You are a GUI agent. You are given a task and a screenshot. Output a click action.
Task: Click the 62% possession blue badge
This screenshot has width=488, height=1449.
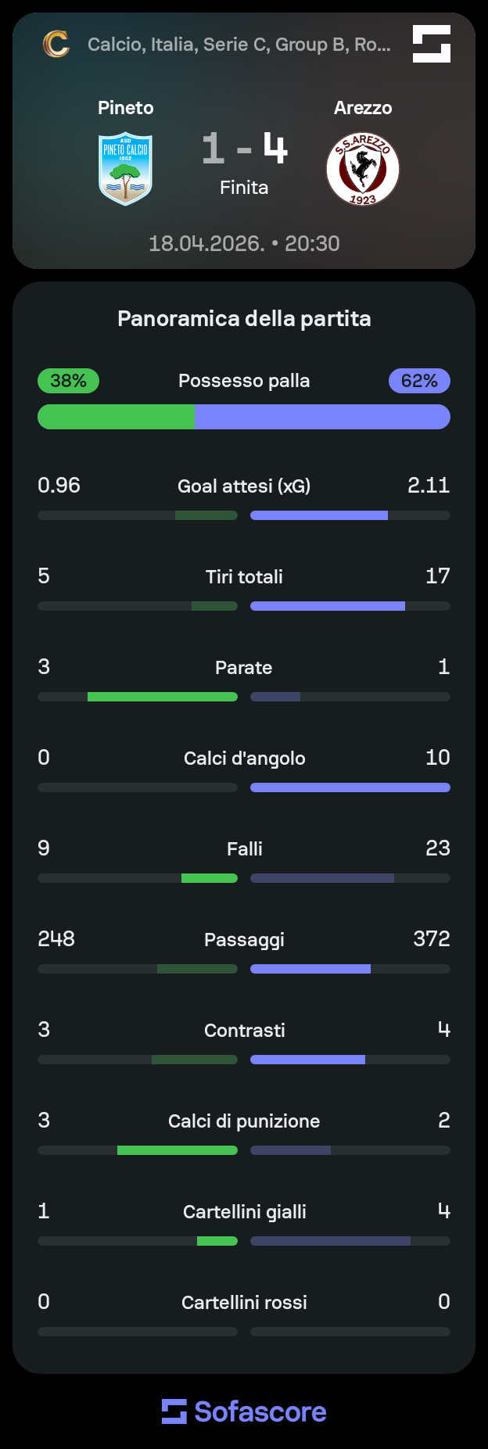[419, 381]
